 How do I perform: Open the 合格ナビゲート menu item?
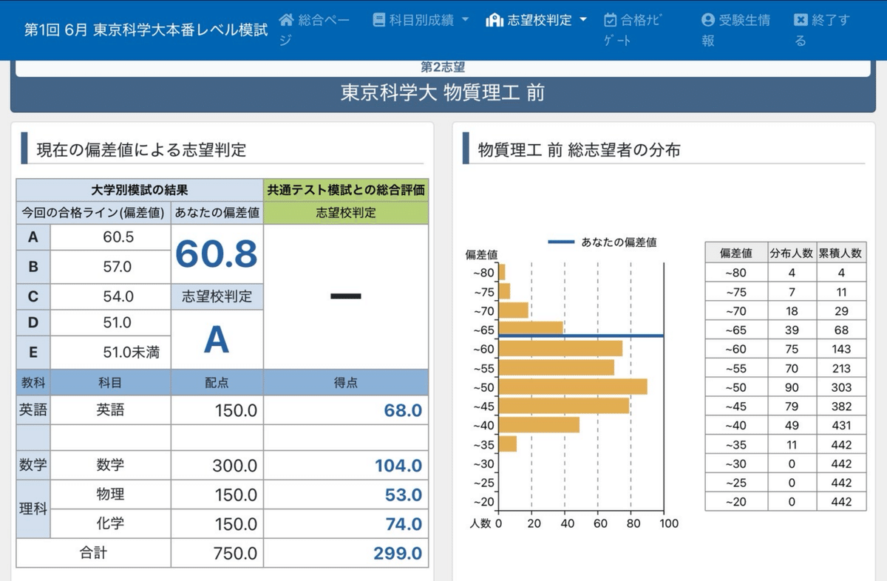click(633, 30)
